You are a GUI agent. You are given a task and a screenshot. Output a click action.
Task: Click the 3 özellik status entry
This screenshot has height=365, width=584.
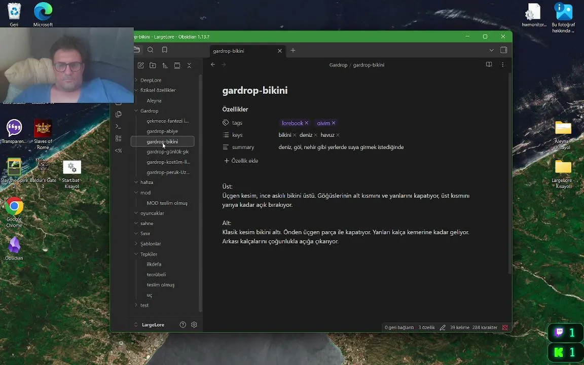point(426,328)
